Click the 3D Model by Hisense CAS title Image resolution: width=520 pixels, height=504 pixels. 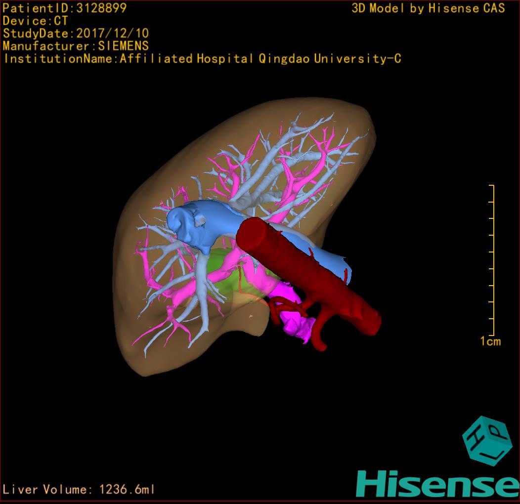pos(428,8)
